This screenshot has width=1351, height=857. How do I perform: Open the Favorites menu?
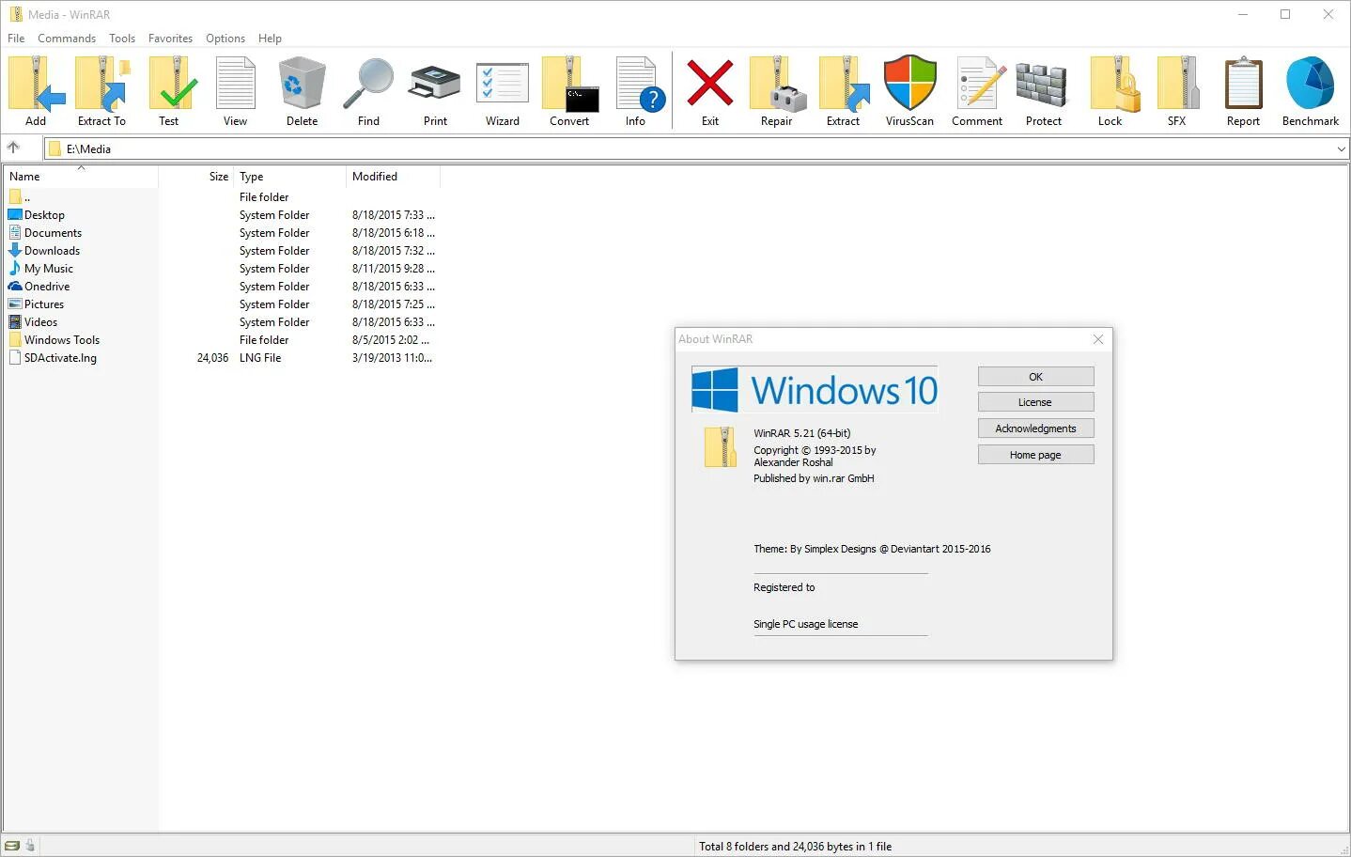click(x=170, y=39)
